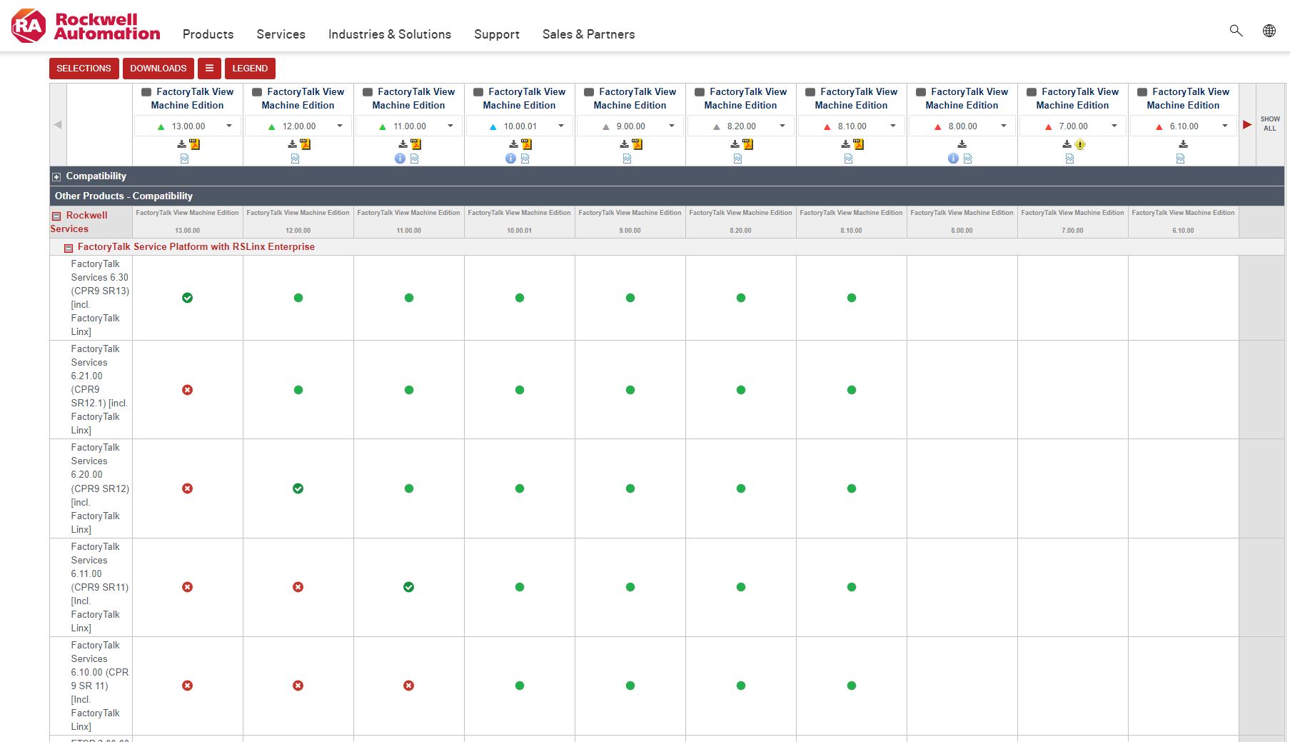Screen dimensions: 1290x742
Task: Open the Industries & Solutions menu
Action: point(390,34)
